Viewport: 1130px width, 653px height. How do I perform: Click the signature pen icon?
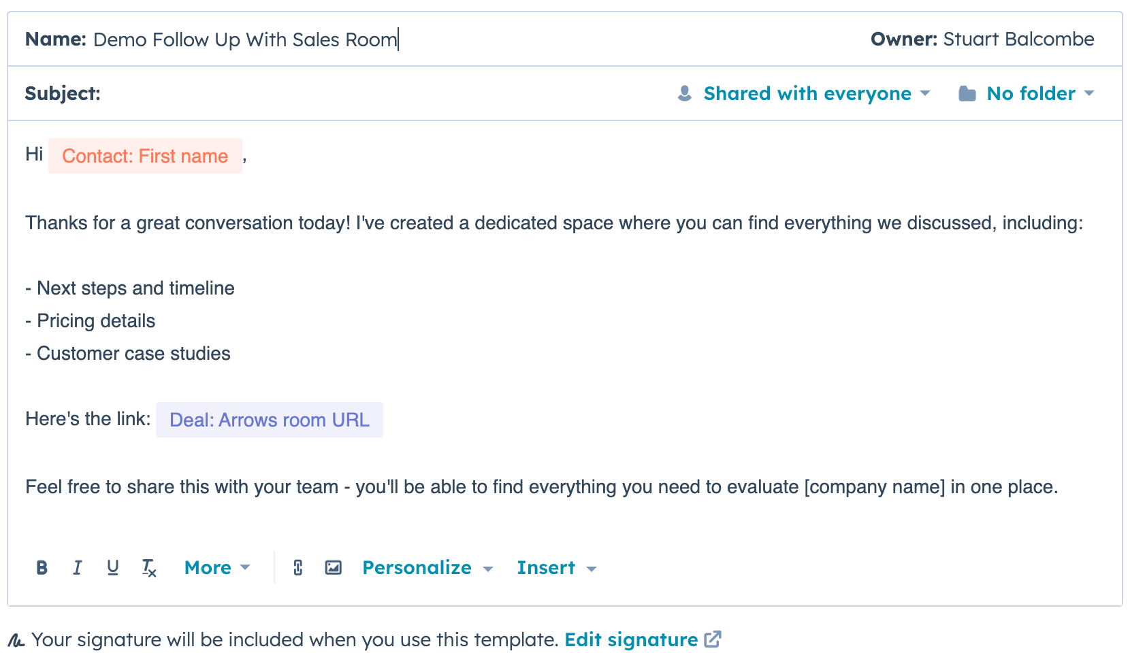16,640
